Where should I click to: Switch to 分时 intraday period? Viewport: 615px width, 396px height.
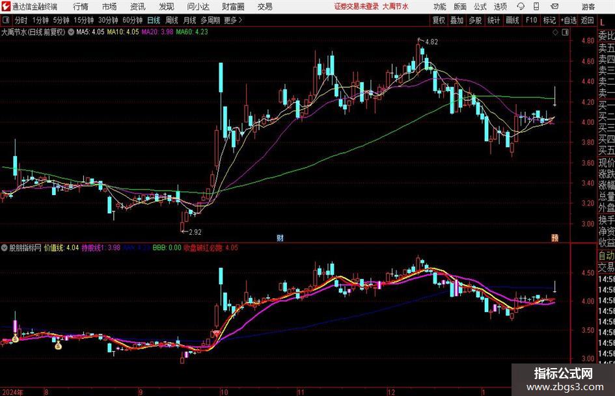tap(21, 20)
